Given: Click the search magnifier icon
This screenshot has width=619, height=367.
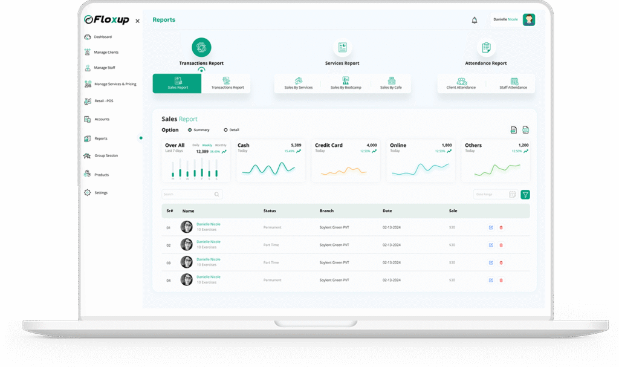Looking at the screenshot, I should click(217, 194).
